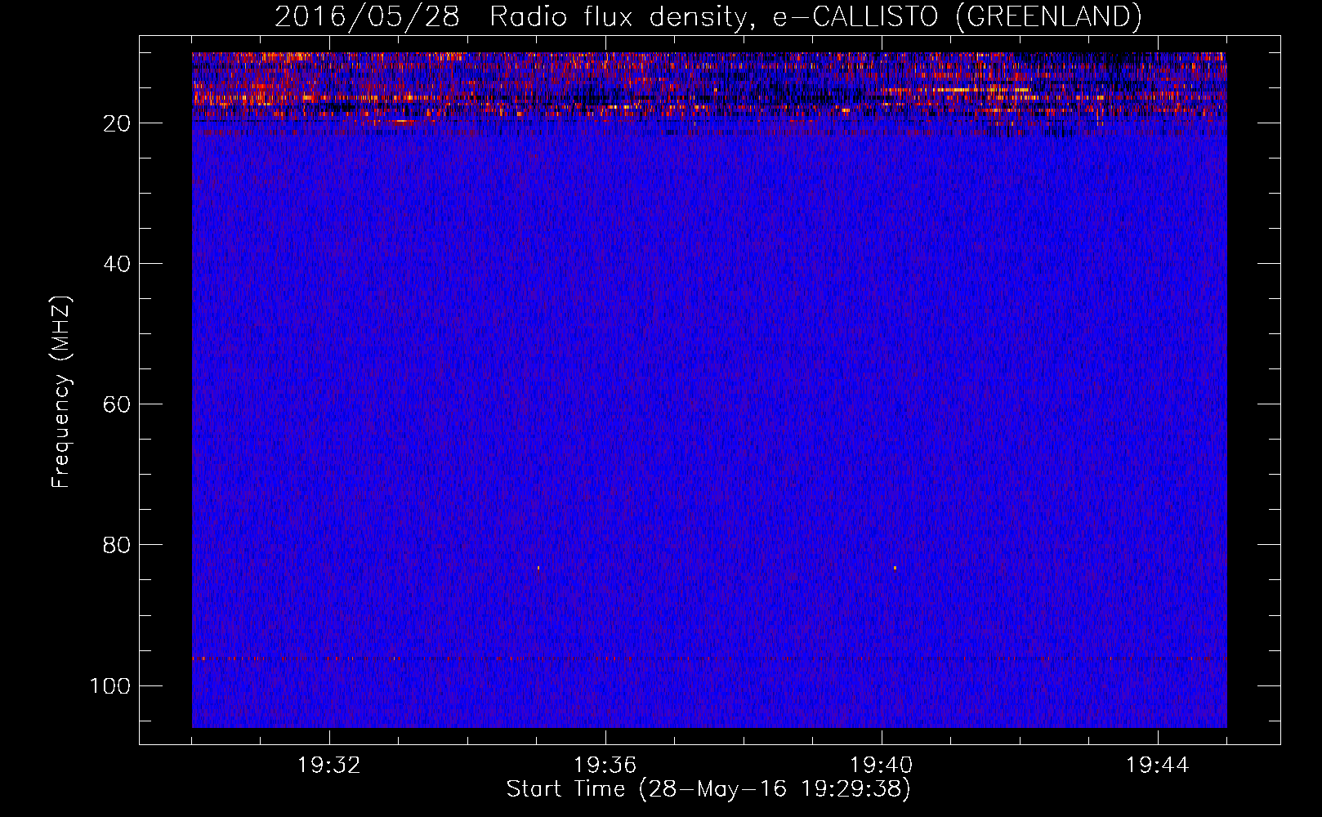
Task: Click the 19:32 time tick label
Action: tap(329, 766)
